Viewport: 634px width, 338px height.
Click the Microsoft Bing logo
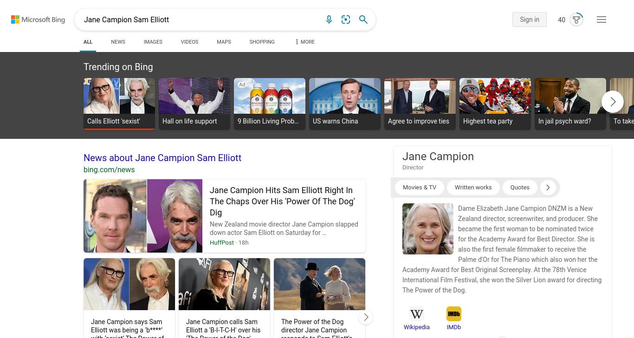click(38, 19)
